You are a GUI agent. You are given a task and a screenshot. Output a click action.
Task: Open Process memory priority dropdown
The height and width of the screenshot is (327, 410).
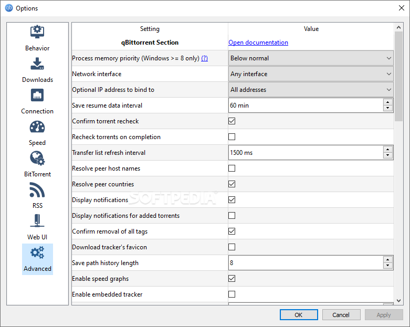pyautogui.click(x=311, y=58)
